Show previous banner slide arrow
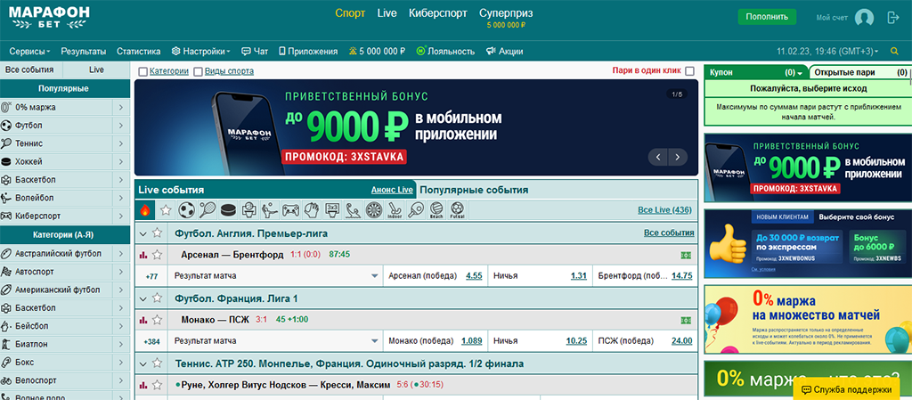This screenshot has height=400, width=912. (658, 157)
